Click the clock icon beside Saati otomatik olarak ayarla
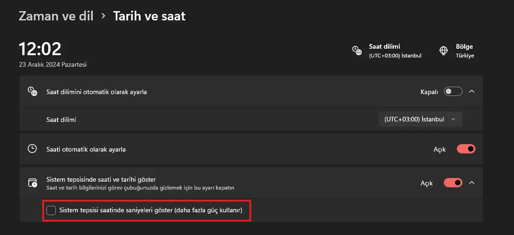The image size is (514, 235). click(x=32, y=149)
